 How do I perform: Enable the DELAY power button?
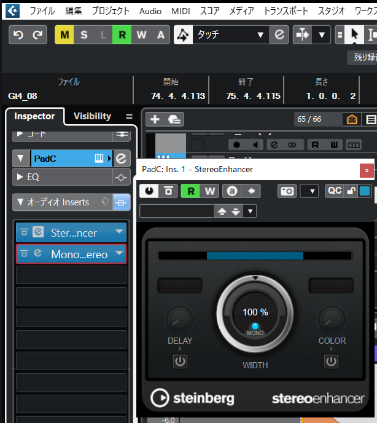tap(180, 361)
